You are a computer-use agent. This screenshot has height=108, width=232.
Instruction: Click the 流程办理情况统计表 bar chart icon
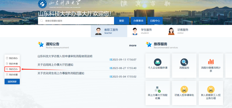(x=211, y=62)
